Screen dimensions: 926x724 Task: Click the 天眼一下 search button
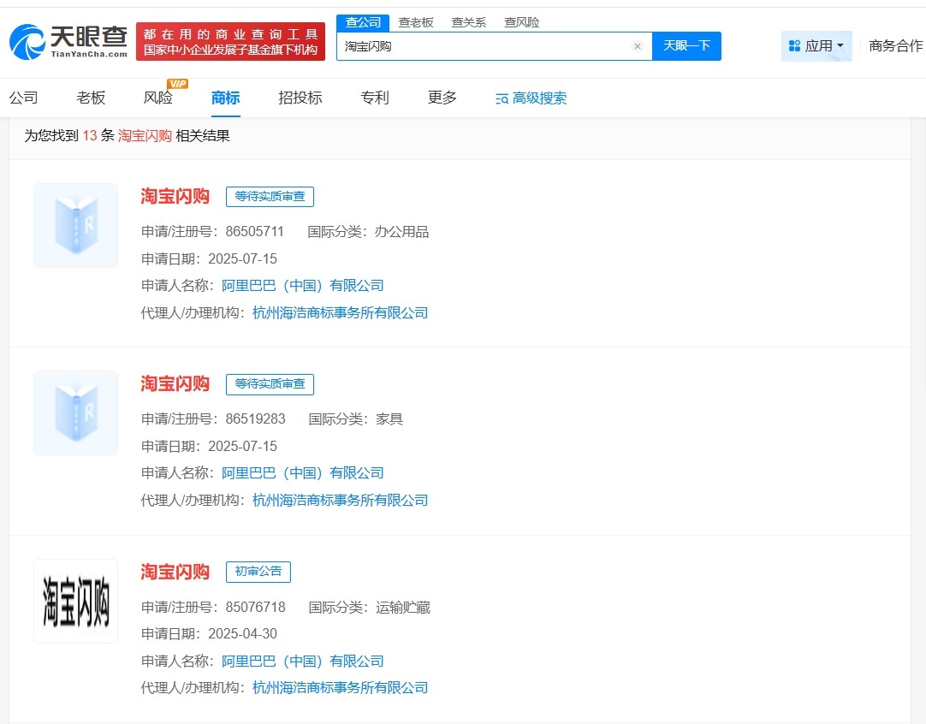687,46
